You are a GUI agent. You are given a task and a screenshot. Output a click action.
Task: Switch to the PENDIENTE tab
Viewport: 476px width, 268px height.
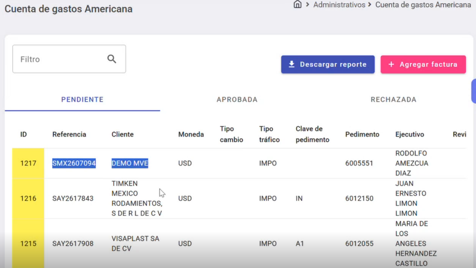(82, 100)
